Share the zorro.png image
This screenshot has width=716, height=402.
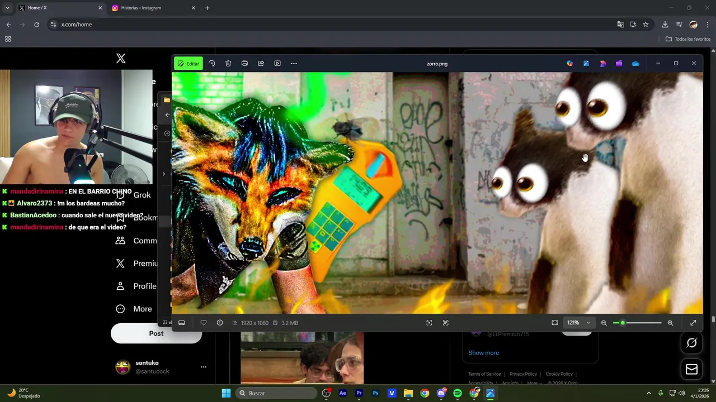click(x=261, y=64)
